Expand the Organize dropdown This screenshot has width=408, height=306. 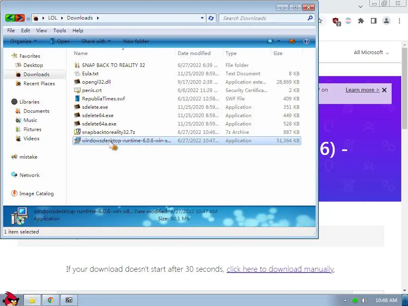[24, 41]
